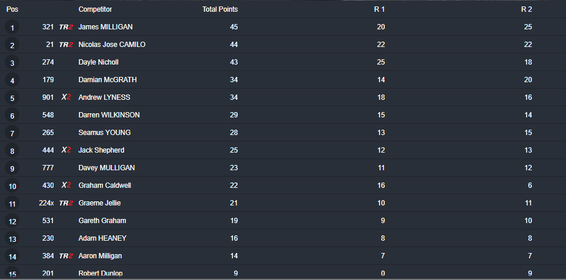Click the TR2 logo next to Graeme Jellie
This screenshot has width=566, height=280.
click(x=66, y=203)
